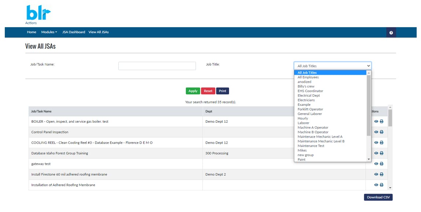421x212 pixels.
Task: Print the Install Firestone roofing membrane JSA
Action: pos(381,174)
